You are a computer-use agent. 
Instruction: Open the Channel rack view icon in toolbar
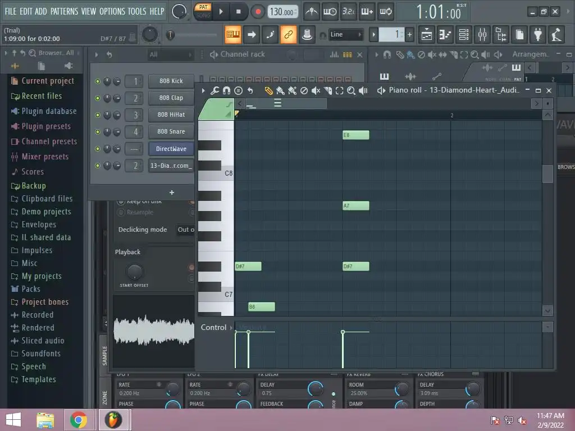(463, 35)
